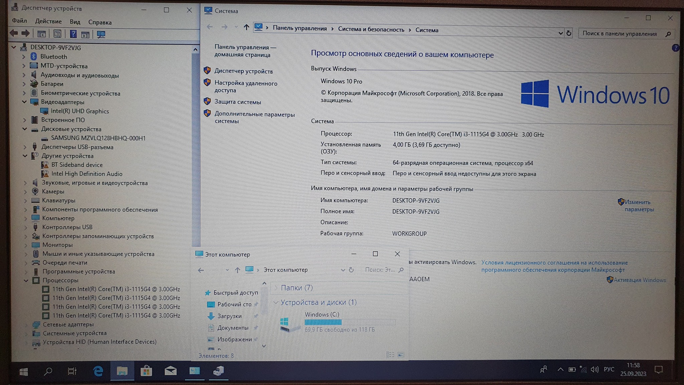Expand the Камеры node
Screen dimensions: 684x385
pyautogui.click(x=25, y=191)
